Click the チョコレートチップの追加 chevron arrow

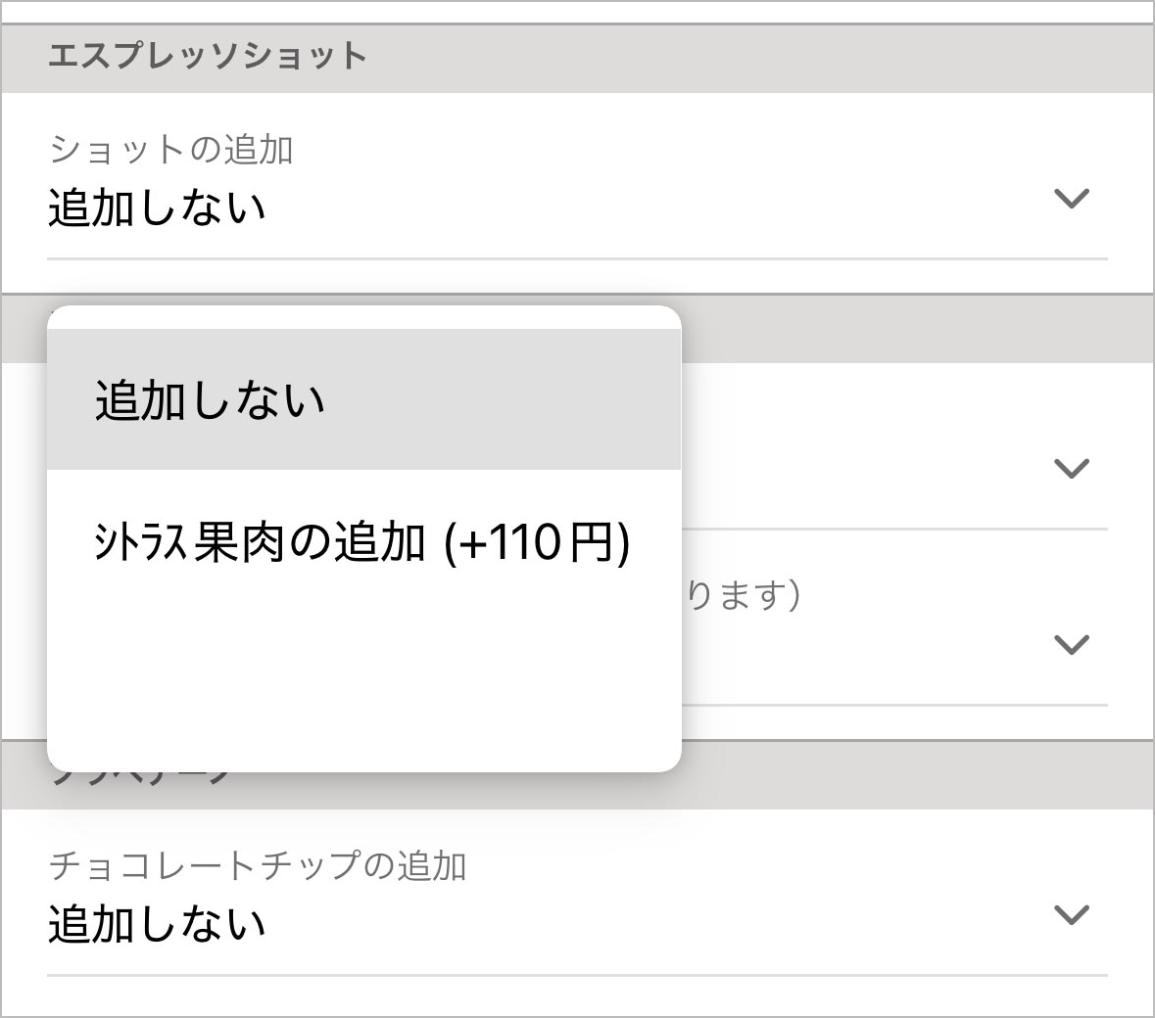click(1071, 915)
